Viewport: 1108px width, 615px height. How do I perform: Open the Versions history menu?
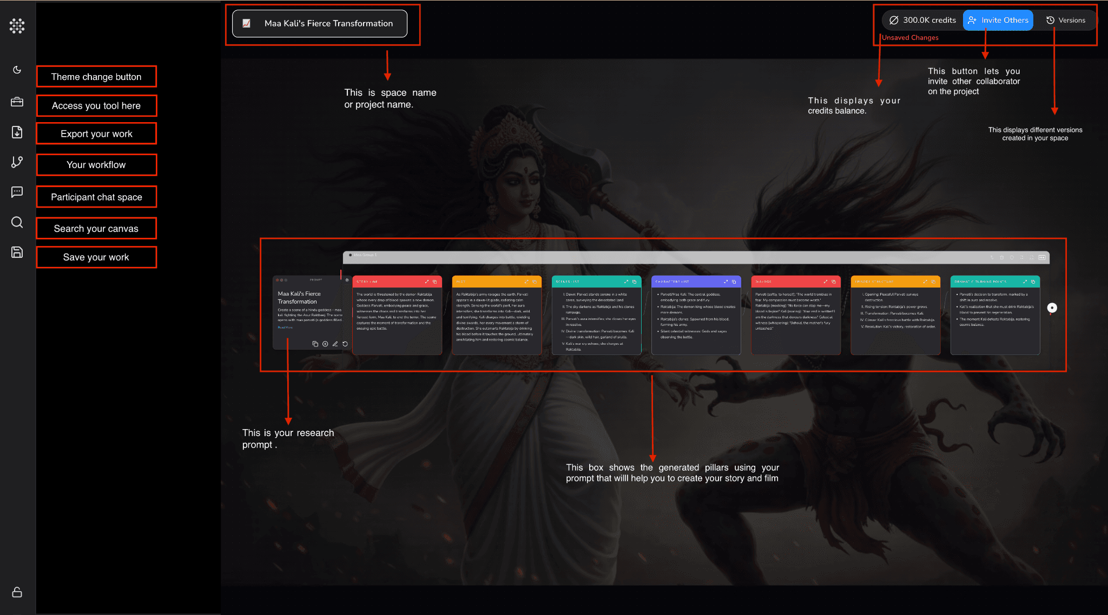pyautogui.click(x=1066, y=20)
